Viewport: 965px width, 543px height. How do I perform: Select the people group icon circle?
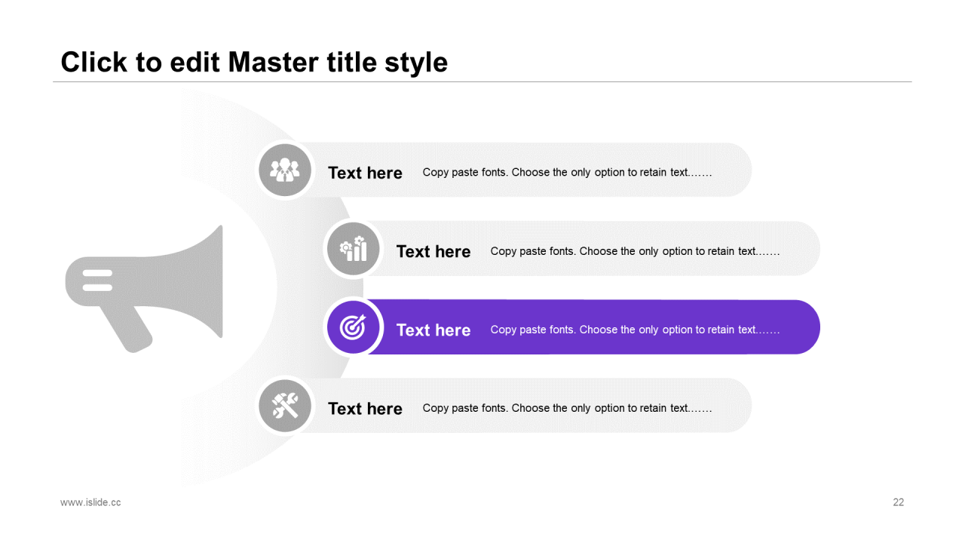pos(285,170)
